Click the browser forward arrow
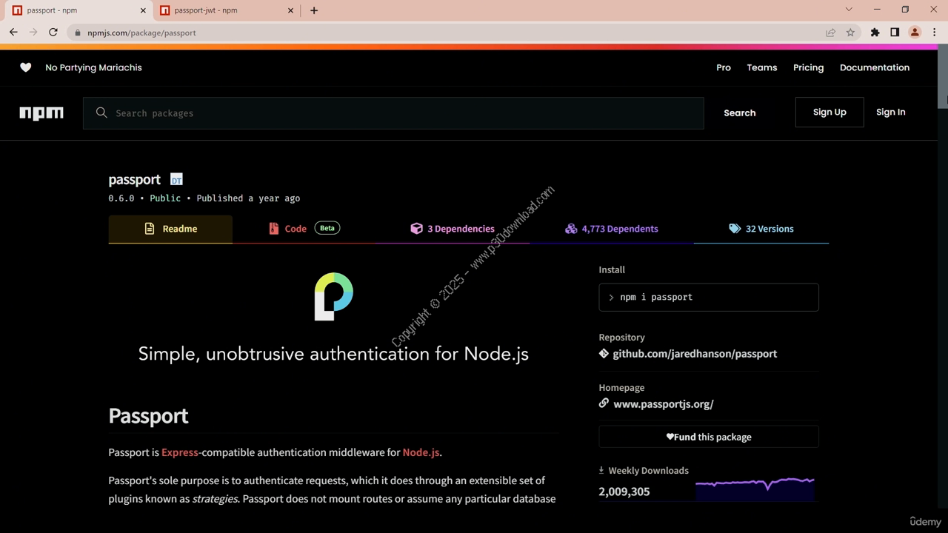 pyautogui.click(x=33, y=33)
